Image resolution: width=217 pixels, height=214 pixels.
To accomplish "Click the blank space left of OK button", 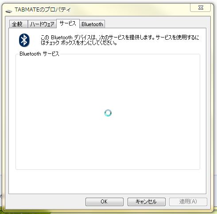I will click(46, 202).
